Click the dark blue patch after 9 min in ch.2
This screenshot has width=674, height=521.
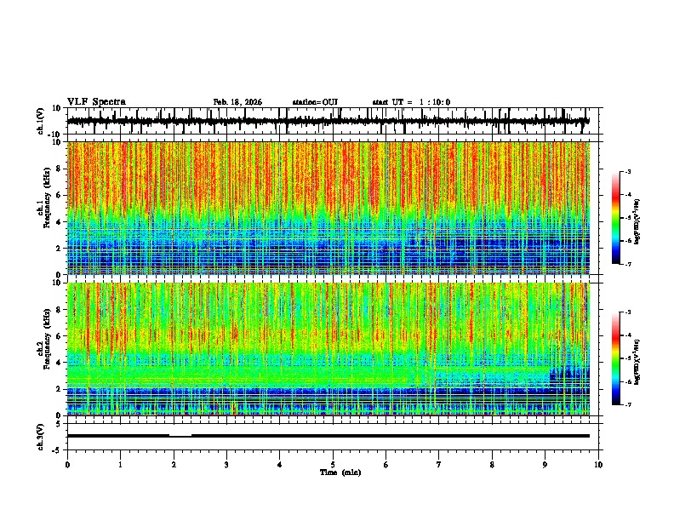tap(569, 377)
